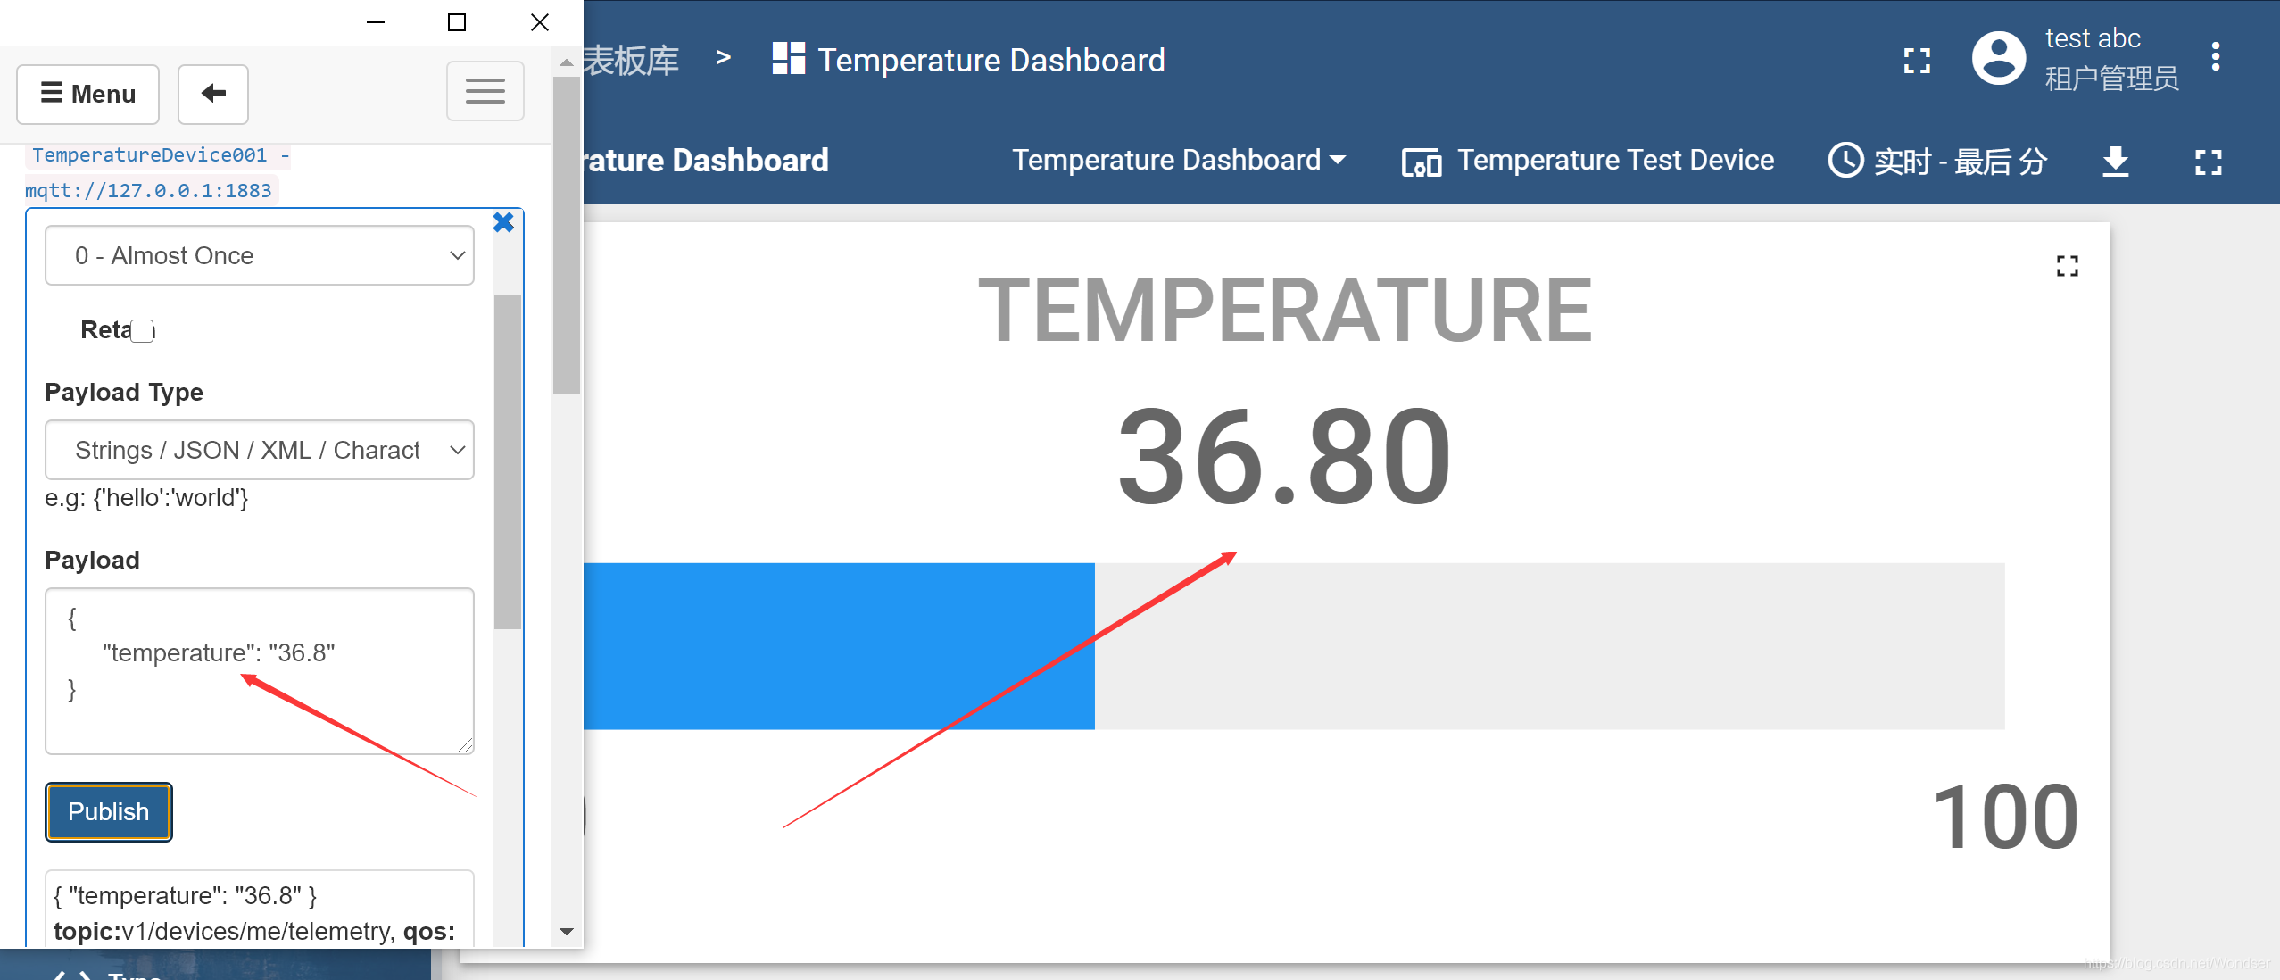Open the realtime time window selector

point(1937,162)
